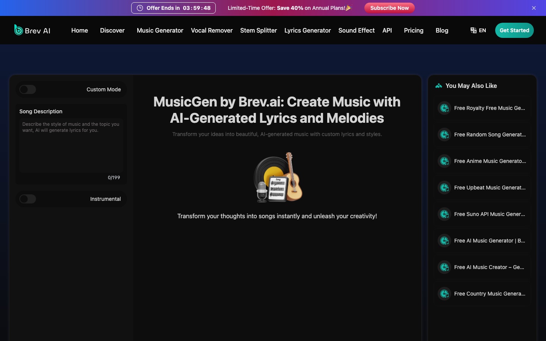Open the Sound Effect page
546x341 pixels.
[356, 30]
